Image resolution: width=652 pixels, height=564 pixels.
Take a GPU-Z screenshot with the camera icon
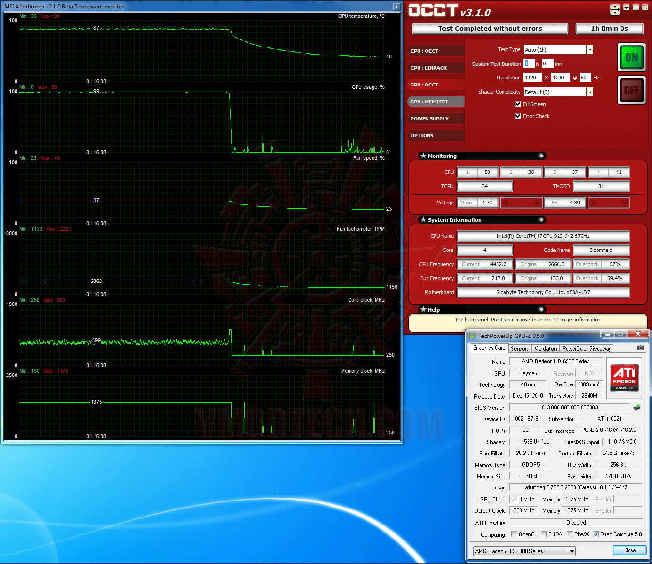pos(640,348)
